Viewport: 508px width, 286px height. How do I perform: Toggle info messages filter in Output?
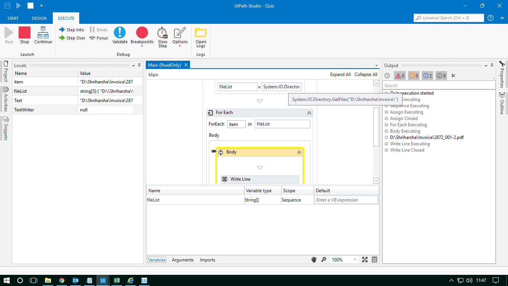pyautogui.click(x=428, y=76)
